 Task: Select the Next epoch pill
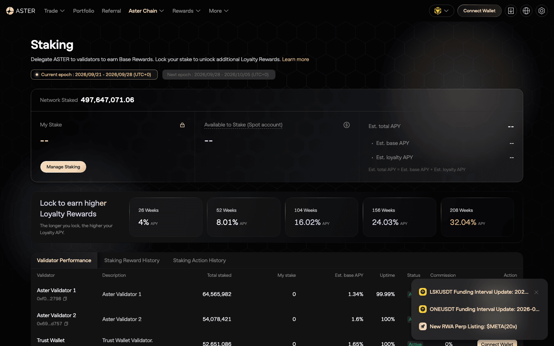[219, 75]
